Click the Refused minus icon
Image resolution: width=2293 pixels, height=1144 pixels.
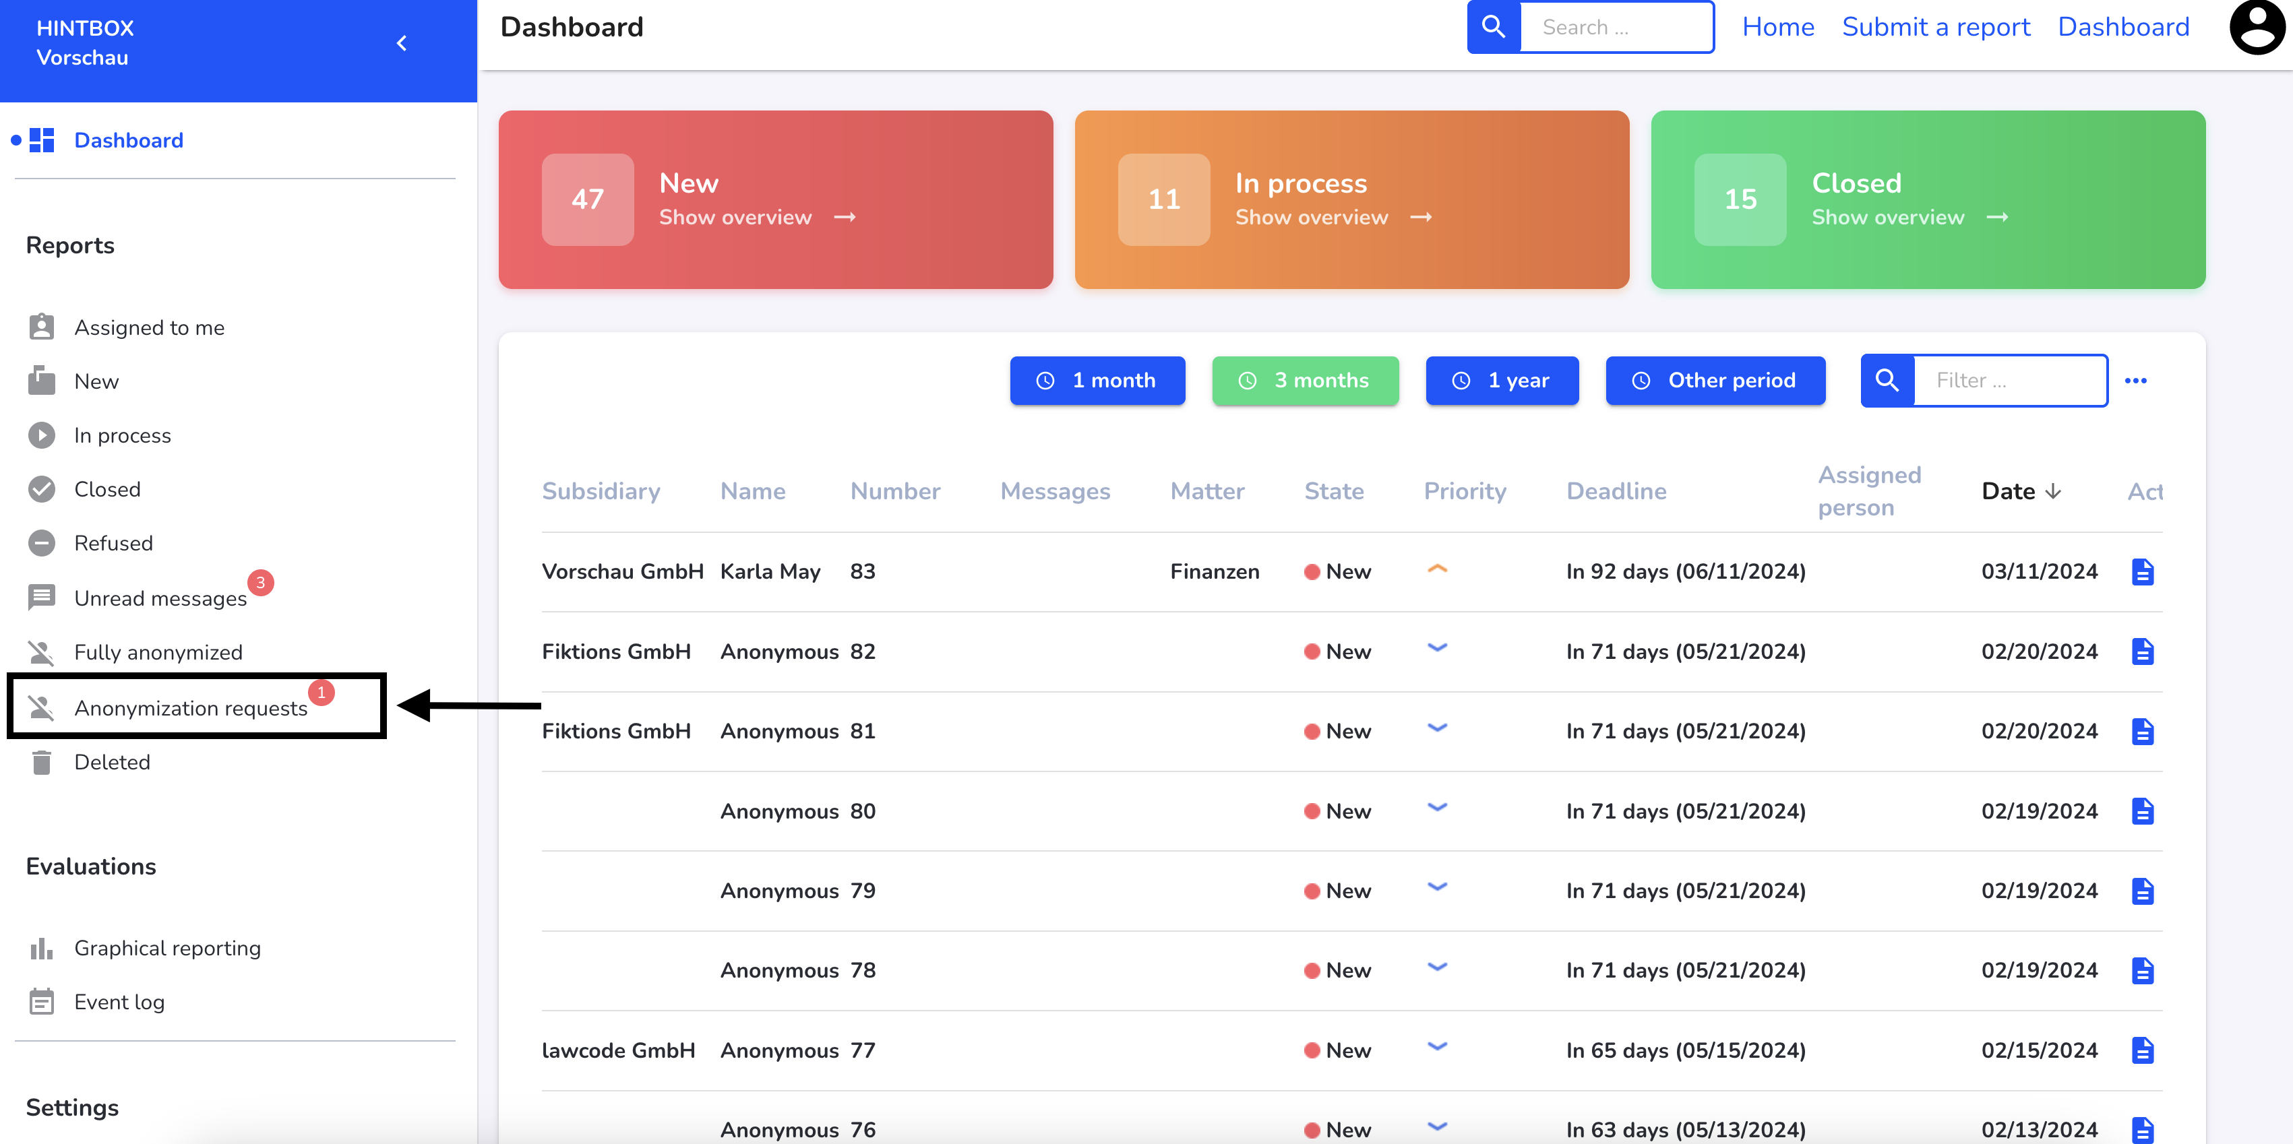click(42, 542)
